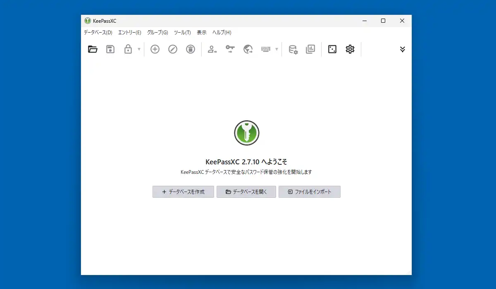Click the ファイルをインポート button
496x289 pixels.
[310, 192]
